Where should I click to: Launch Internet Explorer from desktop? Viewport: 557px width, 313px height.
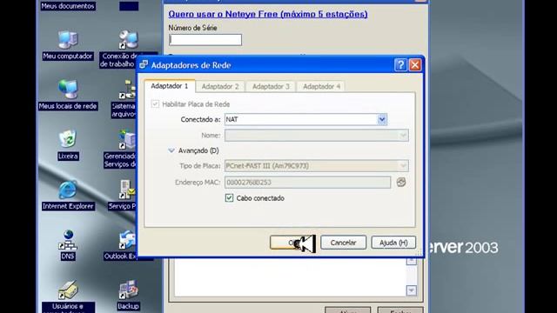click(x=68, y=190)
